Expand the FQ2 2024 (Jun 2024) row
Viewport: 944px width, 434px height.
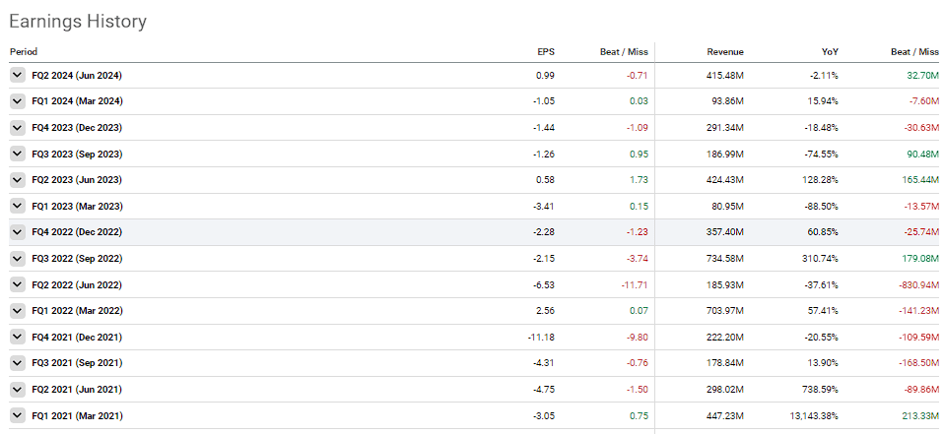tap(17, 75)
